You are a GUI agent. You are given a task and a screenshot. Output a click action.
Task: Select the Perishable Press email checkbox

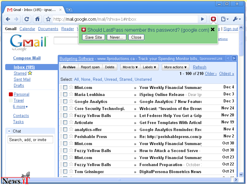click(65, 137)
